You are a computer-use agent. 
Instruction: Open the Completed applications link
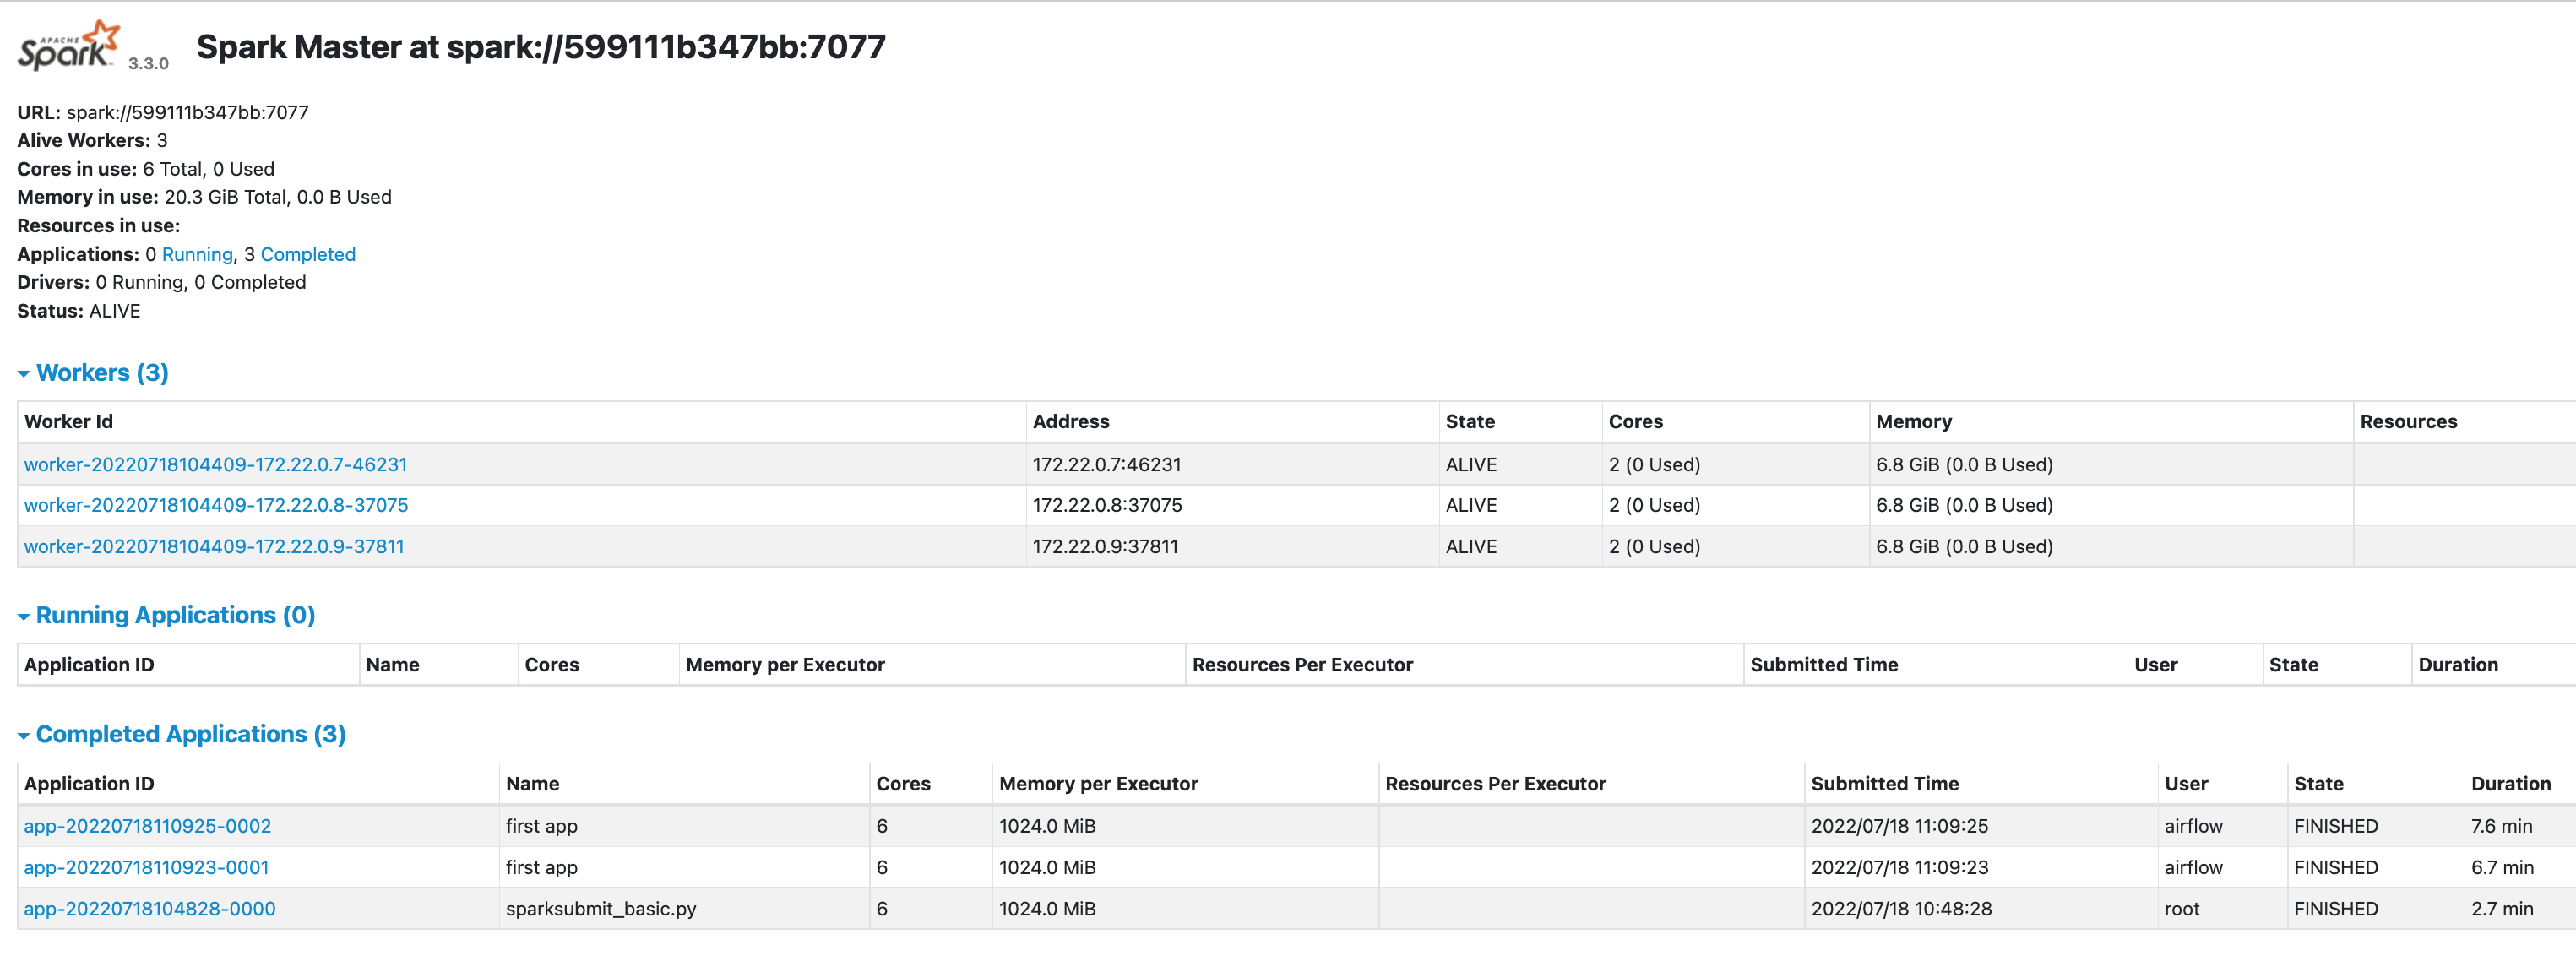(308, 254)
